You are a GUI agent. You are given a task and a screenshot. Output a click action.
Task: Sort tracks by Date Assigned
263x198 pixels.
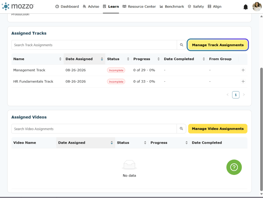[84, 59]
